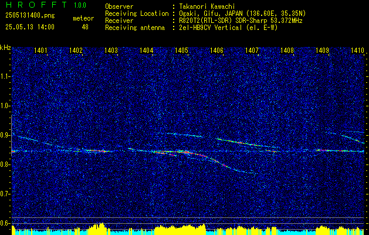The image size is (369, 235).
Task: Click the 1406 time marker
Action: coord(216,50)
